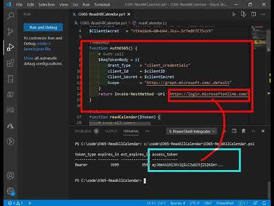Screen dimensions: 274x206
Task: Run selection using editor toolbar icon
Action: pos(243,14)
